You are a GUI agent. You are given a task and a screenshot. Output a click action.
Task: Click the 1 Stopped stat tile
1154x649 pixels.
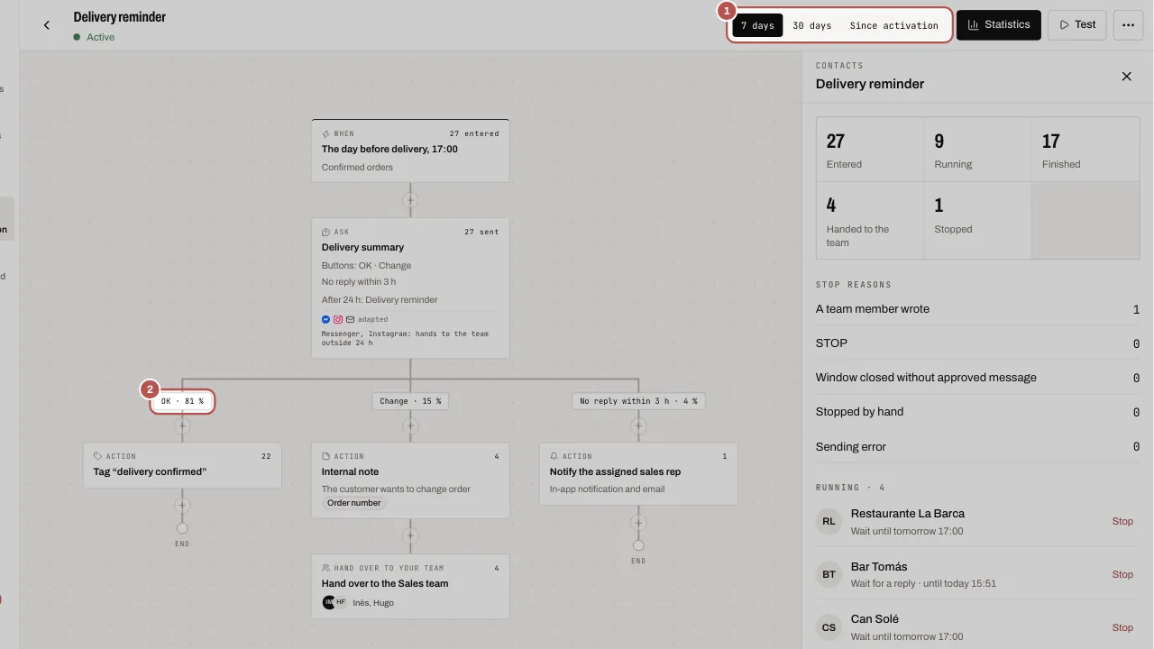[x=978, y=221]
